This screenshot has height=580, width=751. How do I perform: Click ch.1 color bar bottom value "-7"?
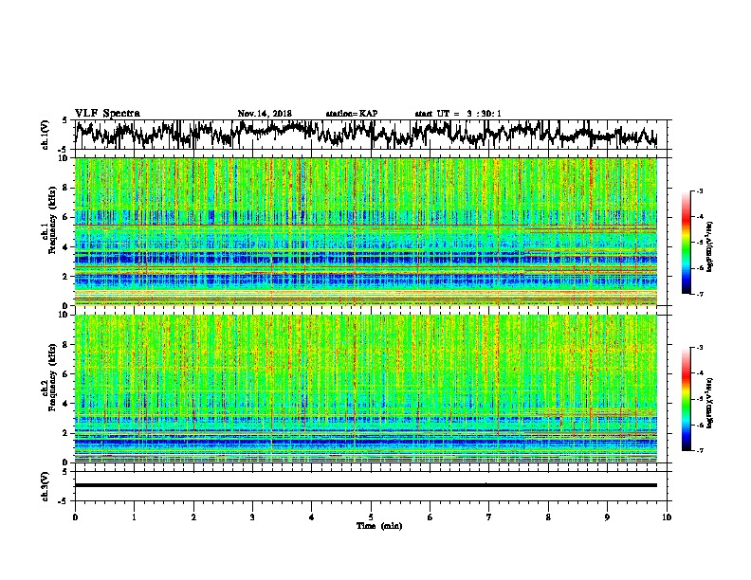[x=700, y=294]
